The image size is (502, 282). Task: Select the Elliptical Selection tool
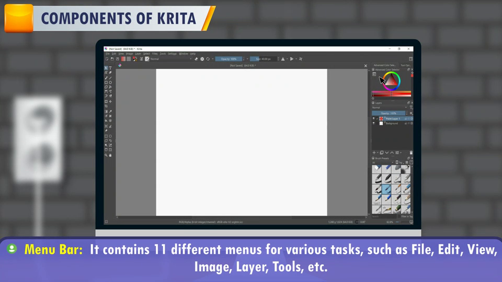point(110,136)
